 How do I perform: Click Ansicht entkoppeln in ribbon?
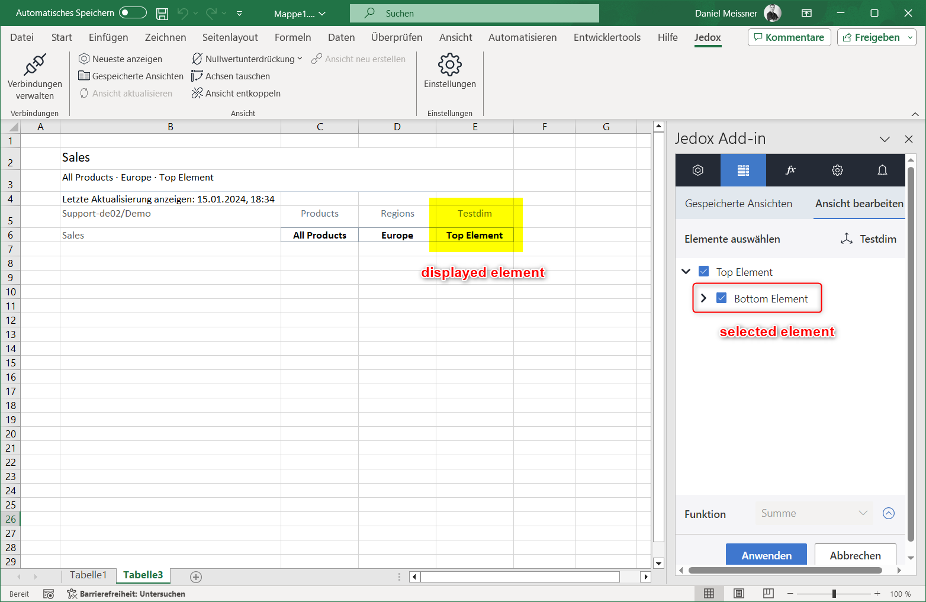click(x=236, y=94)
